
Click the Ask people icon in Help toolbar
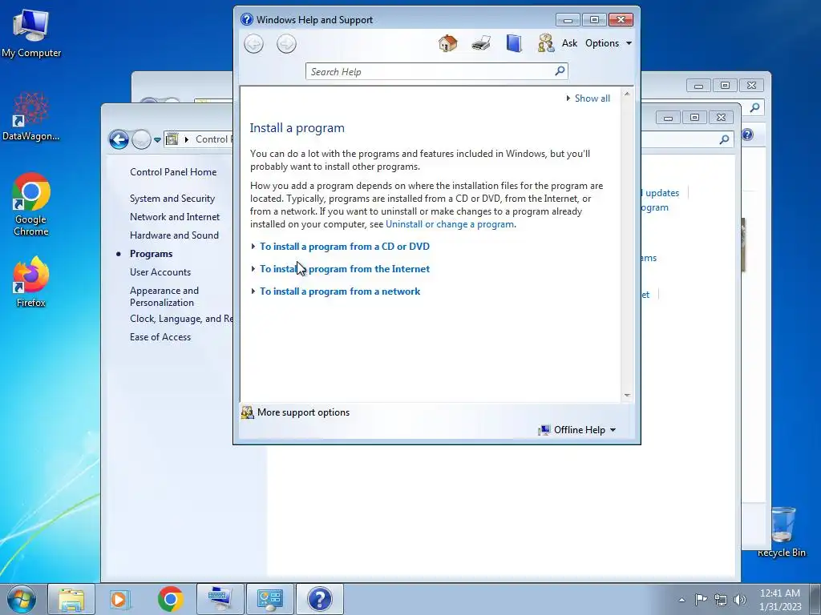tap(545, 43)
